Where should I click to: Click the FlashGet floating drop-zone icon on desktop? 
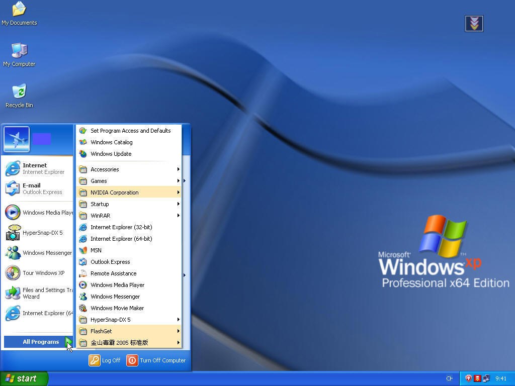(474, 23)
